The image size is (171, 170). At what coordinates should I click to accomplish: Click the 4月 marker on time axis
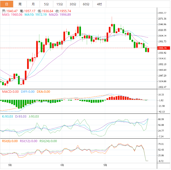tap(62, 165)
